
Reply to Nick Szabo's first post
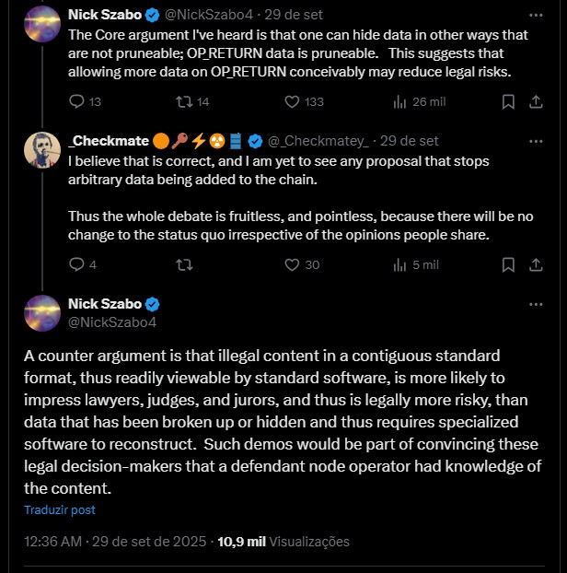point(77,101)
